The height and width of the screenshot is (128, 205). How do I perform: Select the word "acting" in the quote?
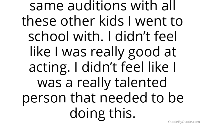[49, 68]
